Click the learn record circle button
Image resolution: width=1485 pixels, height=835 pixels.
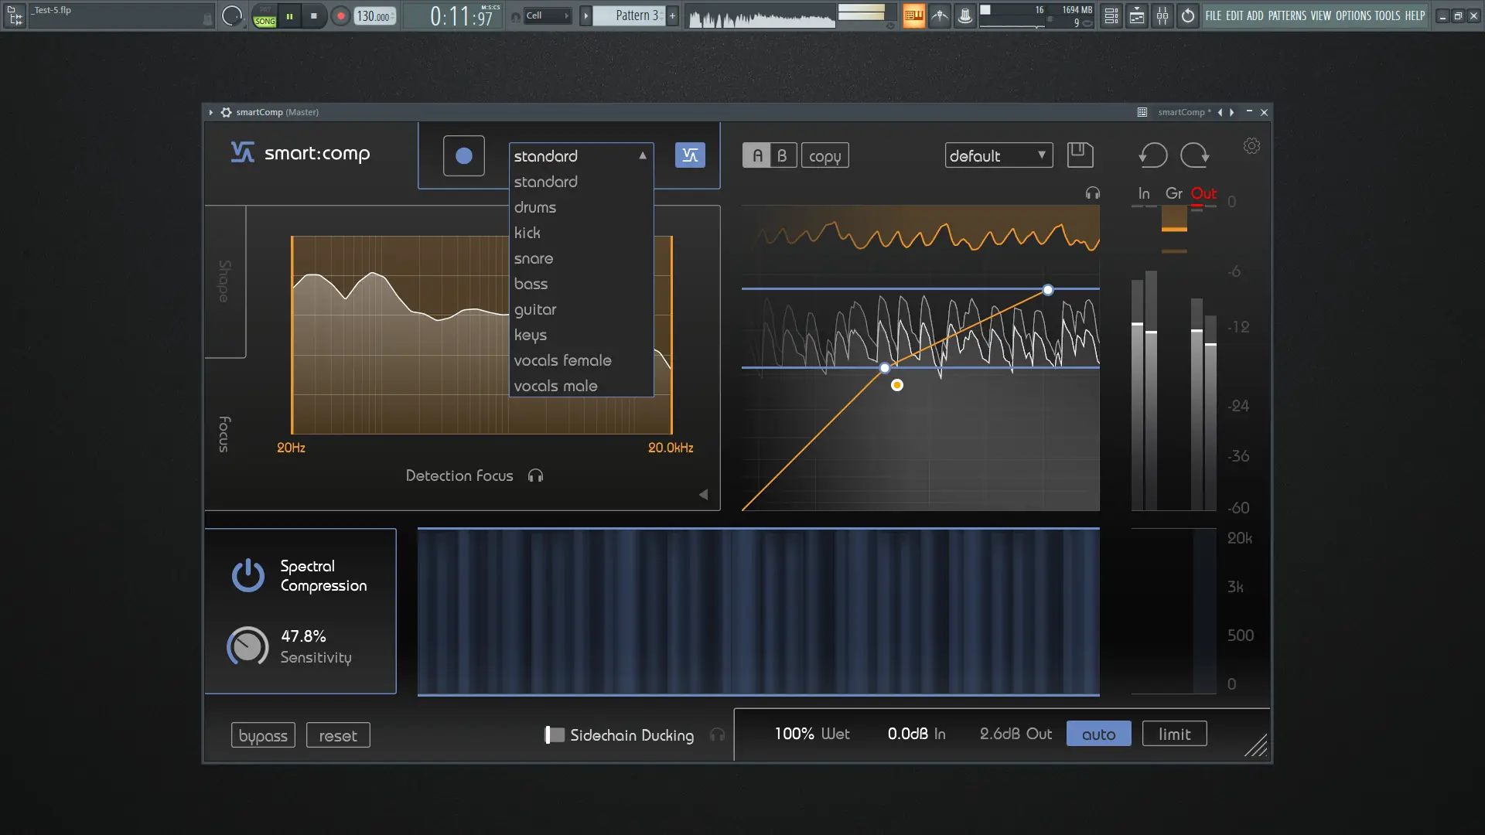(463, 156)
